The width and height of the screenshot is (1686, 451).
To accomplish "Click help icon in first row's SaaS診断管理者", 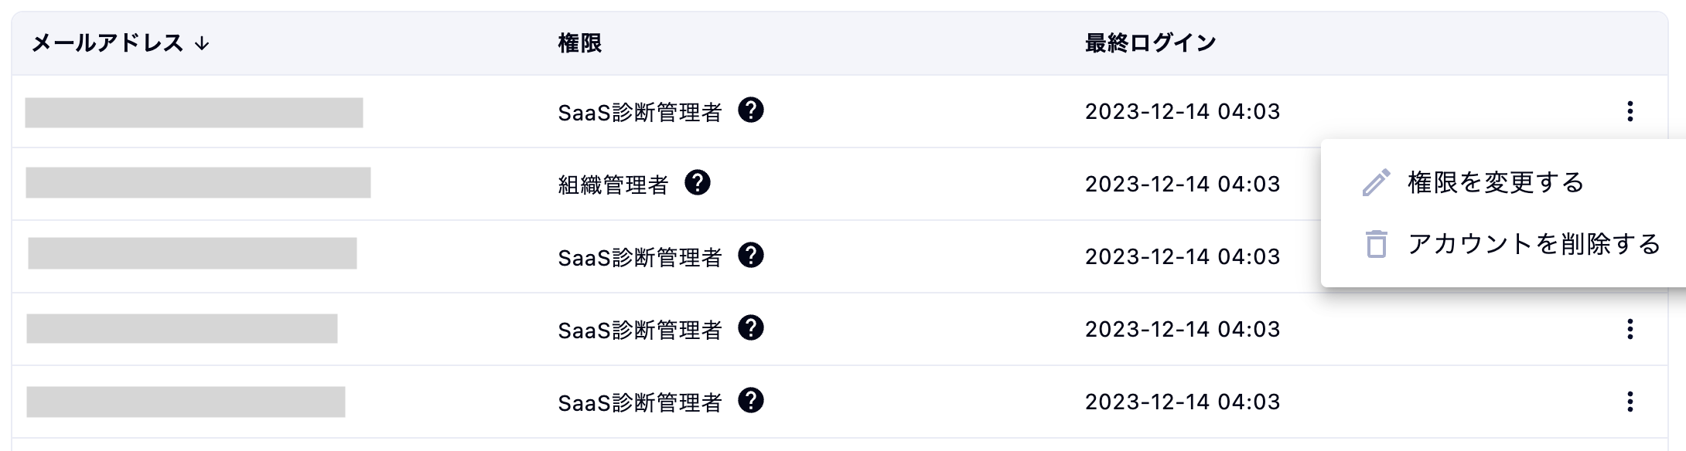I will (x=750, y=110).
